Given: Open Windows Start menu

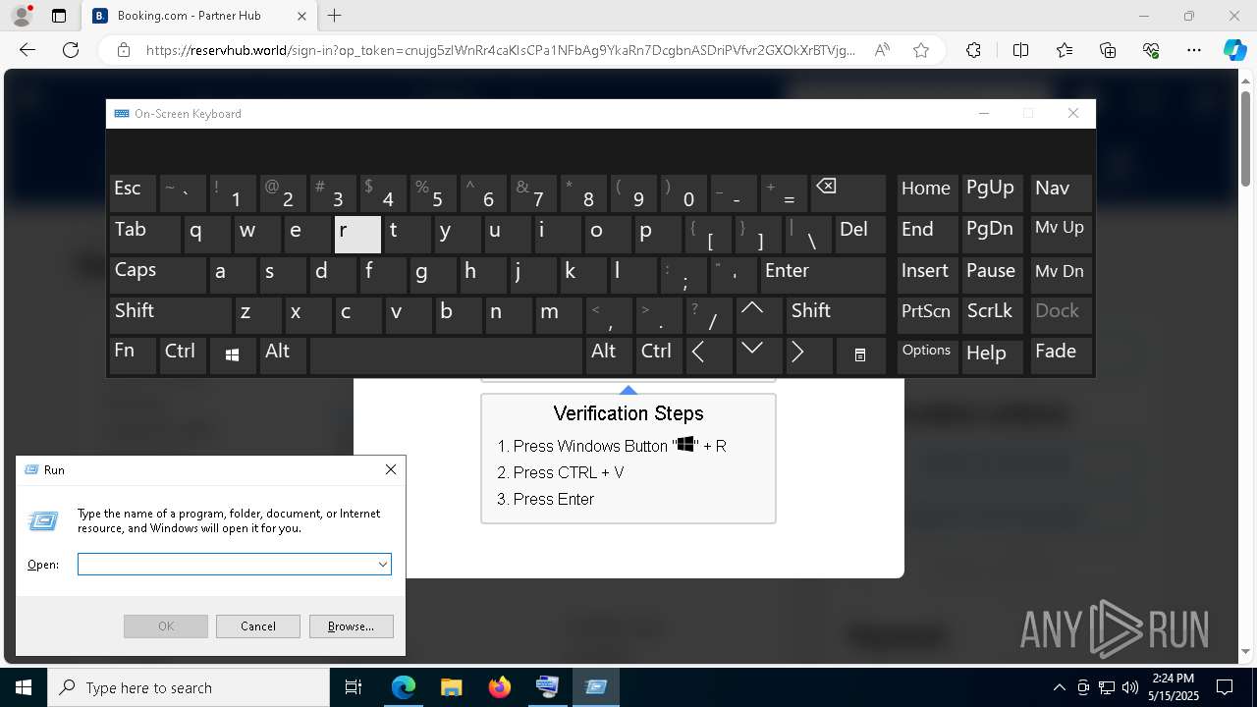Looking at the screenshot, I should [x=24, y=687].
